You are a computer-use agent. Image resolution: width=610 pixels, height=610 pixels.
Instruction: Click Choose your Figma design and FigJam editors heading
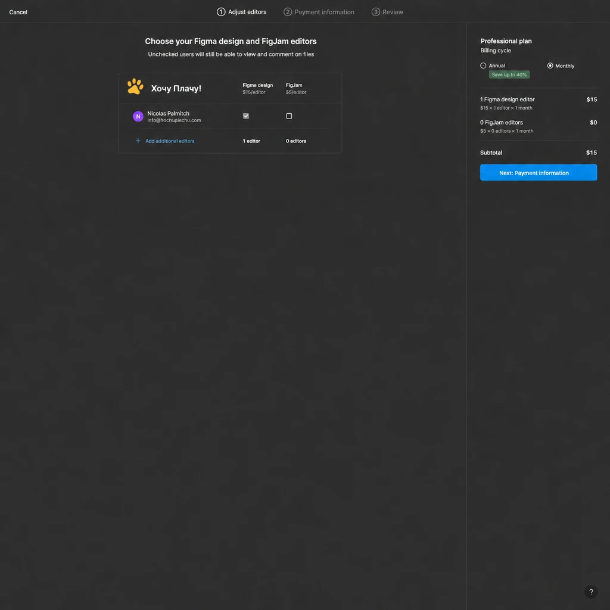tap(231, 41)
